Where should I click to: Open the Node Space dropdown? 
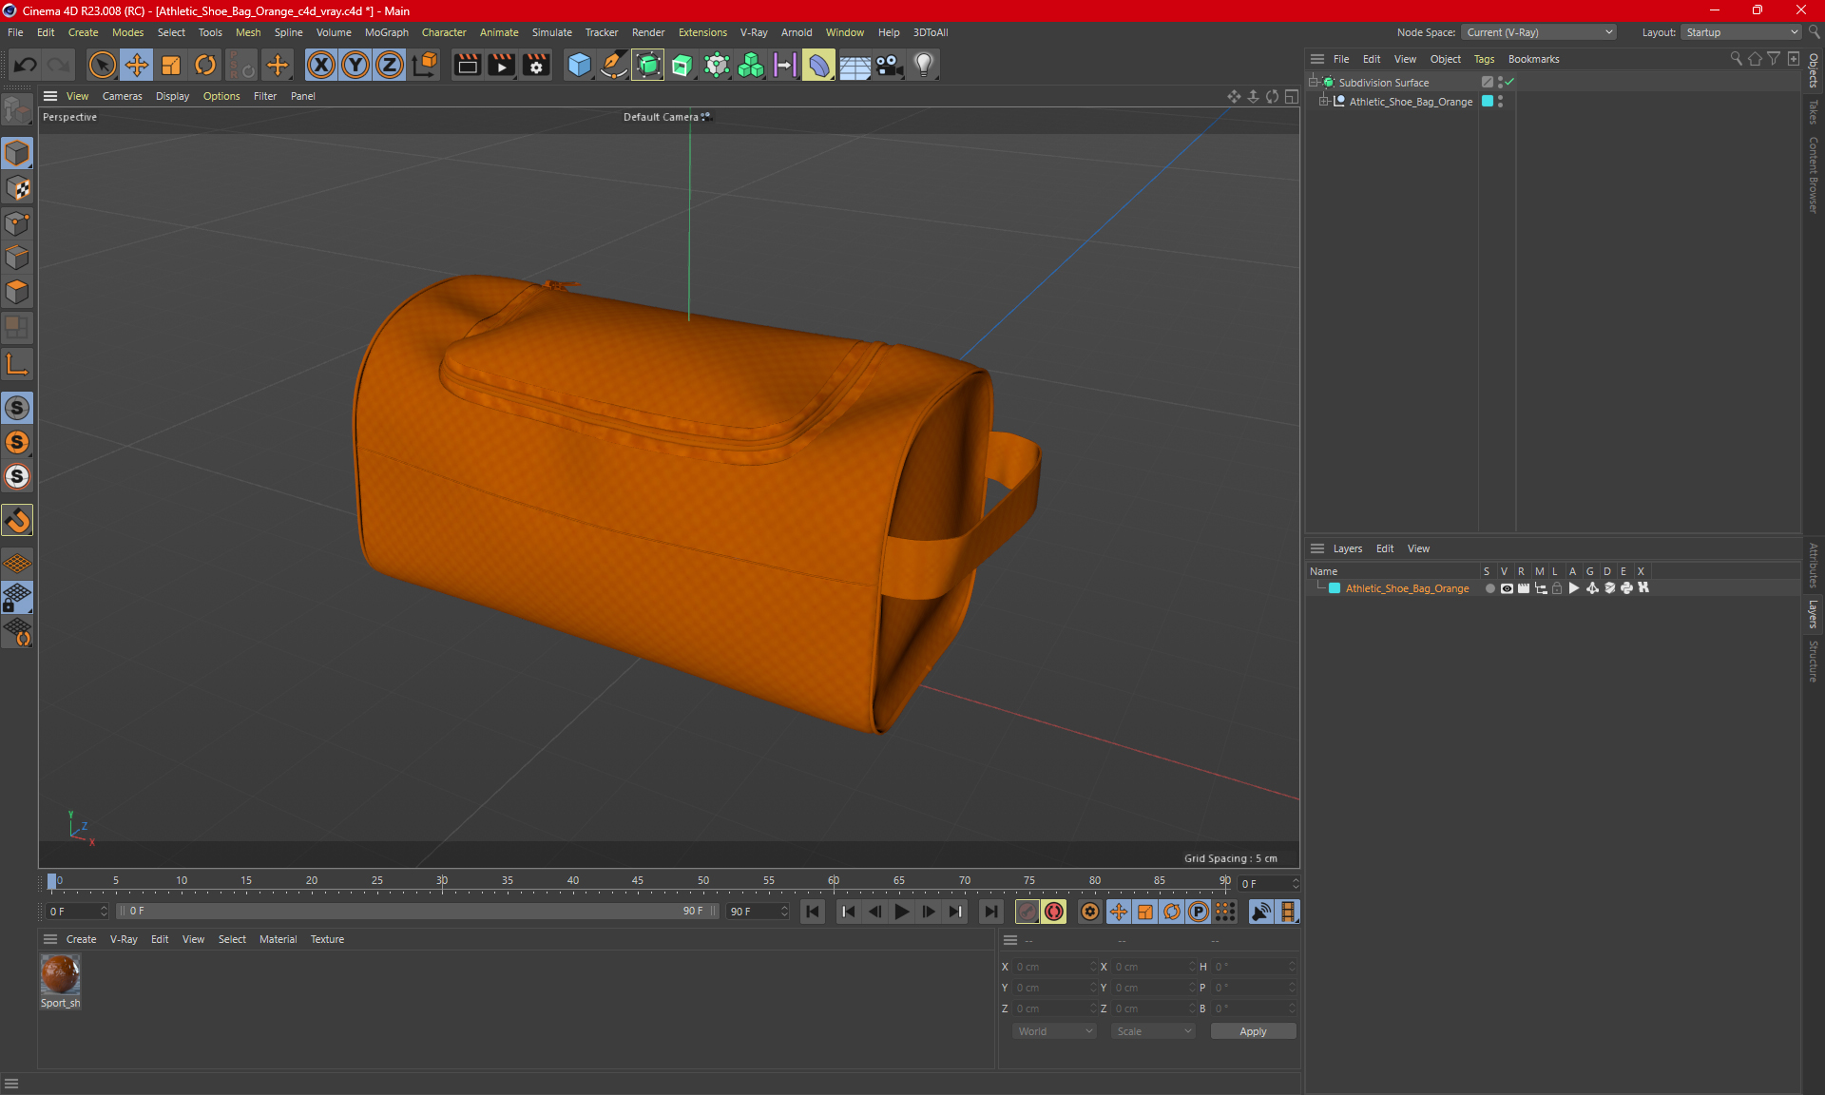tap(1538, 32)
